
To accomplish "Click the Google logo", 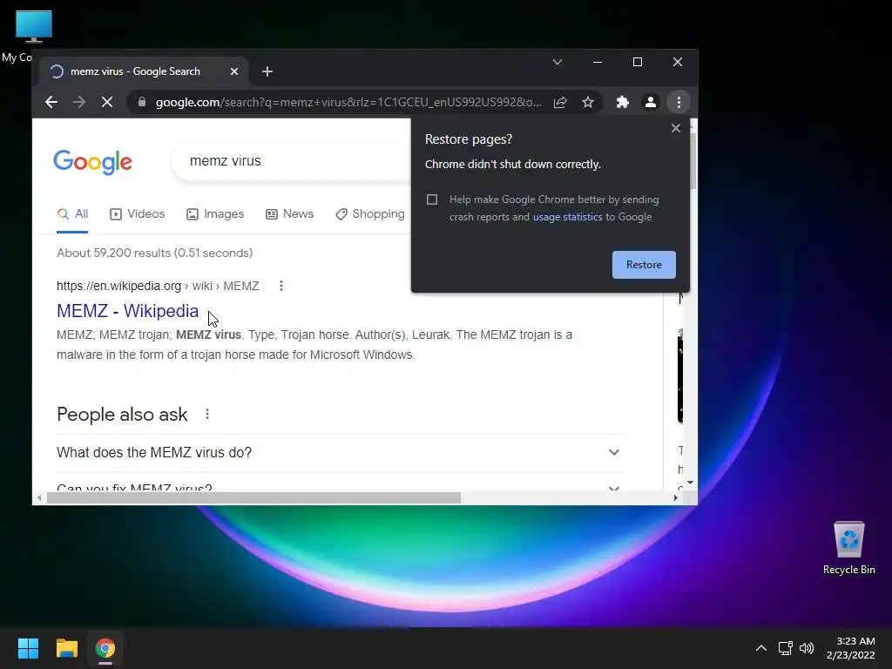I will pyautogui.click(x=92, y=163).
